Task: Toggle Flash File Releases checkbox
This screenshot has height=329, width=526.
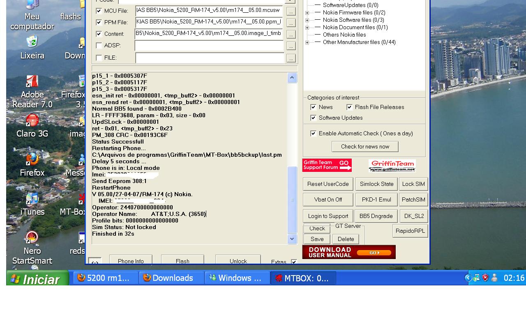Action: (x=350, y=107)
